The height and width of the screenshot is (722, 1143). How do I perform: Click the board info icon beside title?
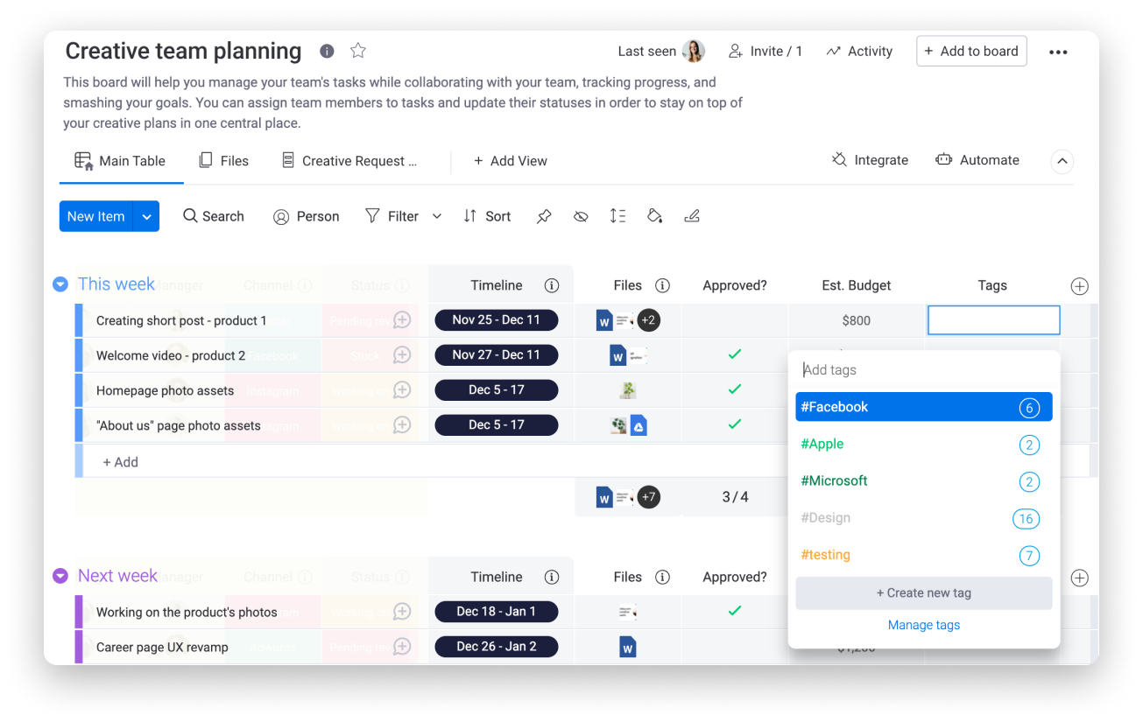coord(327,51)
